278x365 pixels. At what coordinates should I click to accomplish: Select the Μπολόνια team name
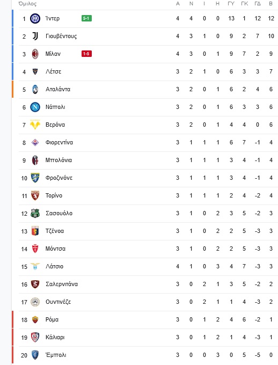tap(58, 160)
